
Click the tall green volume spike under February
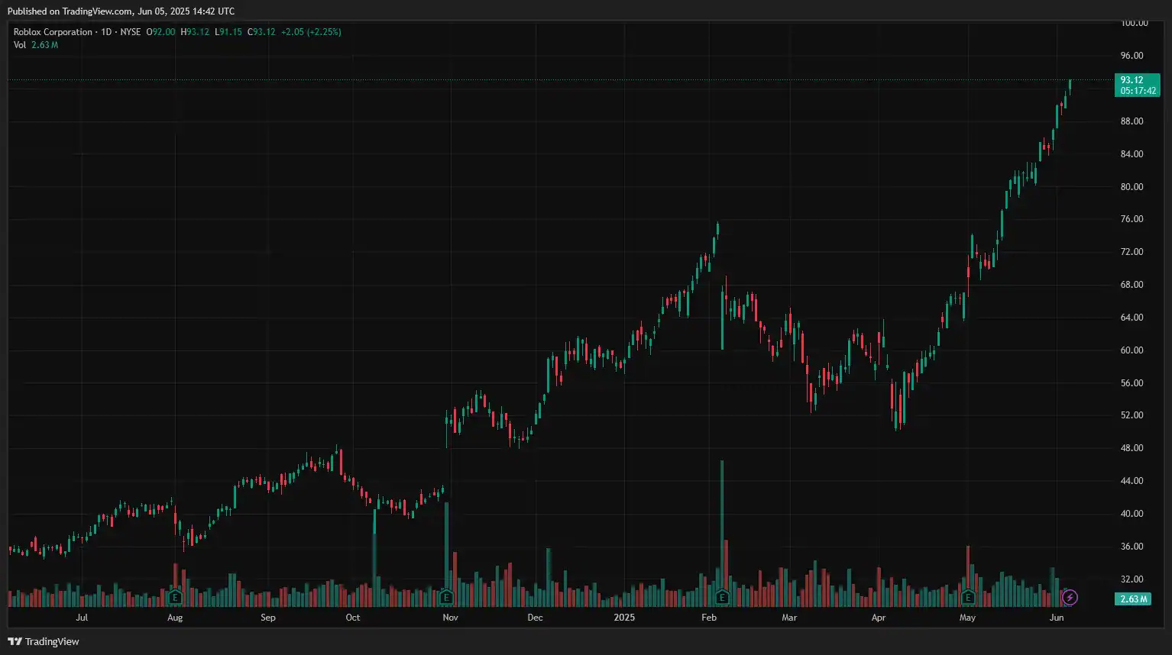[x=721, y=527]
